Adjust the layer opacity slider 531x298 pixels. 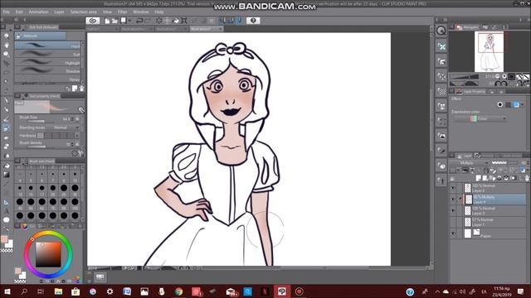coord(504,163)
